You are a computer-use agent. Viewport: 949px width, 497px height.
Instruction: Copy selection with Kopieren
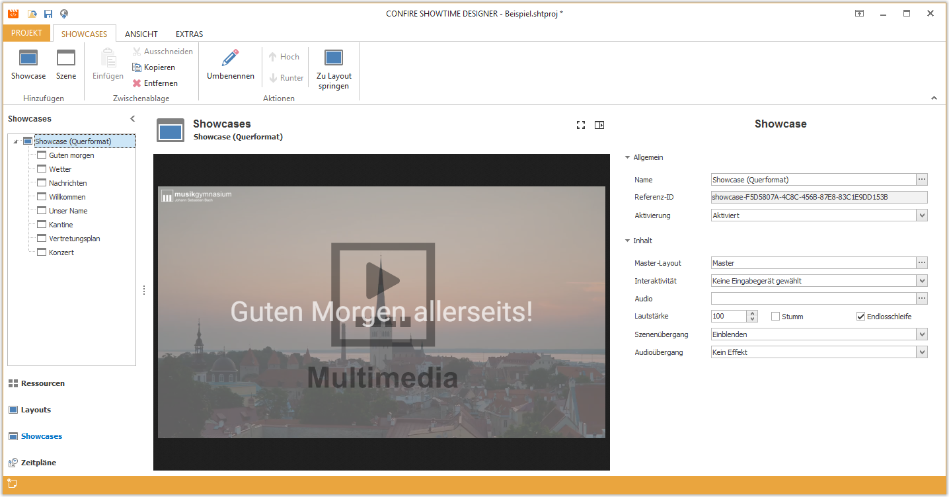click(154, 67)
